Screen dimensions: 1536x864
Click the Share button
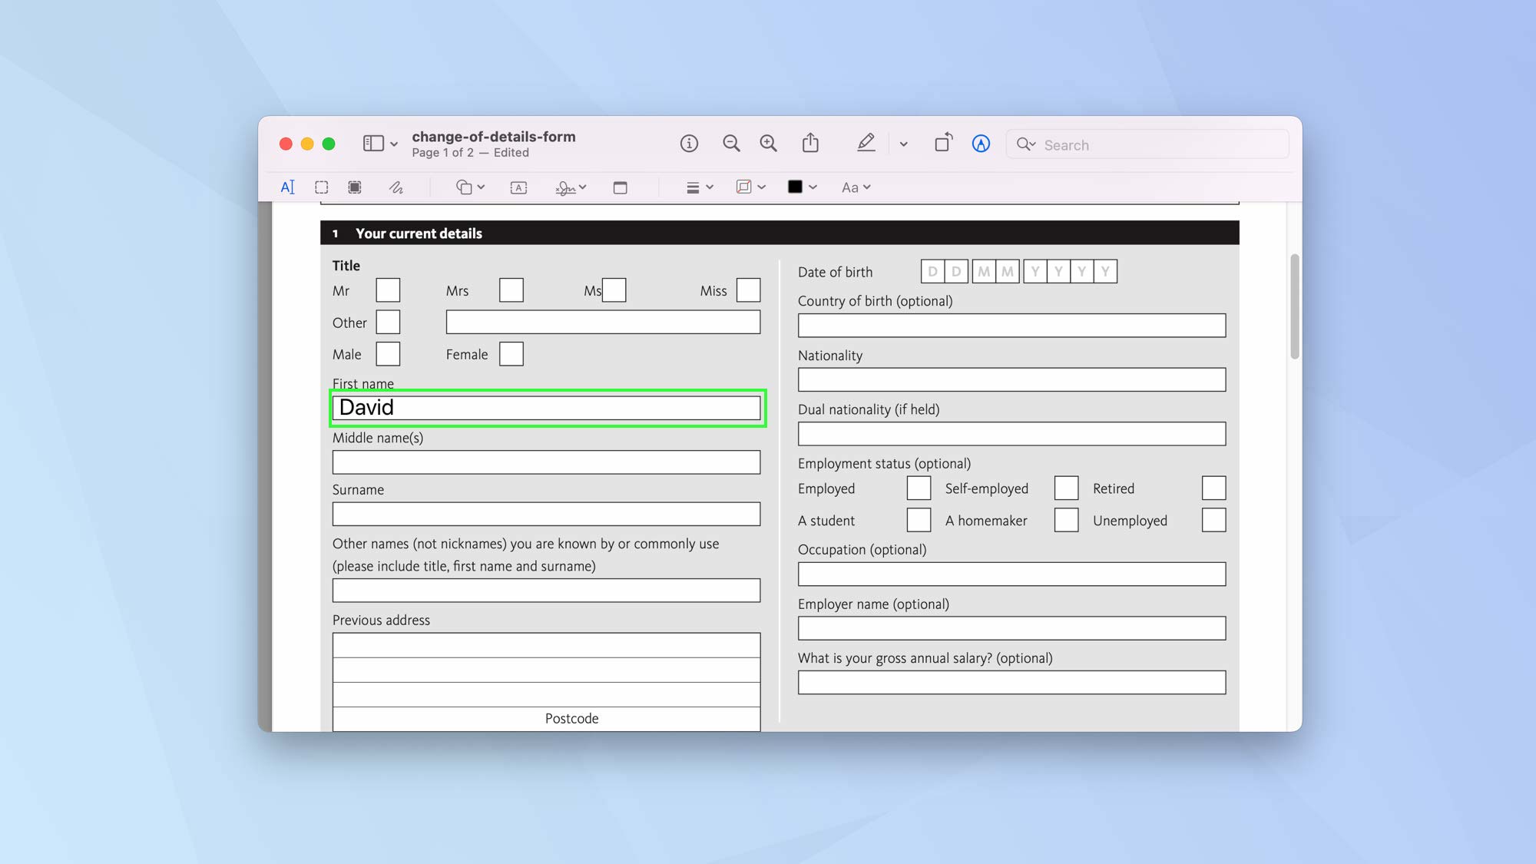(x=810, y=143)
